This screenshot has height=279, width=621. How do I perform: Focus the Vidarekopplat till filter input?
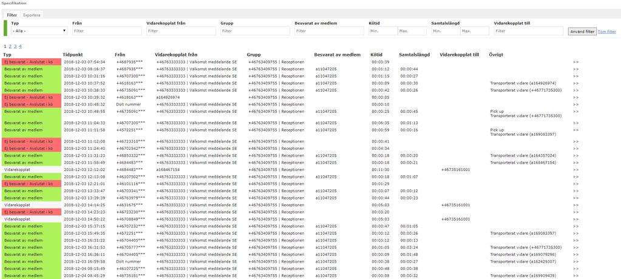[x=529, y=30]
